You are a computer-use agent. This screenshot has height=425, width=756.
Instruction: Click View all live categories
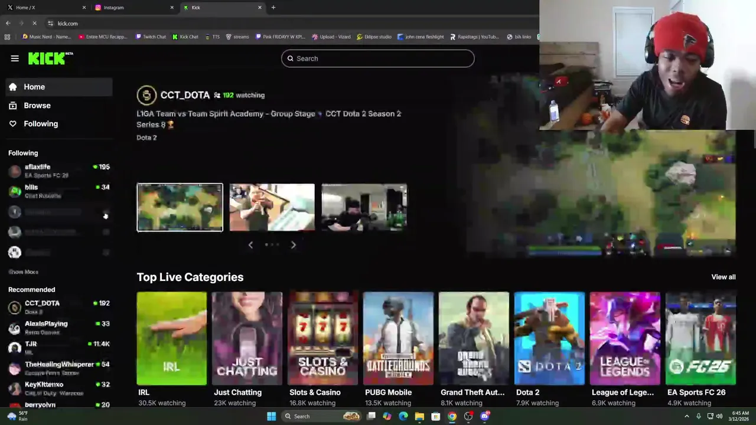pyautogui.click(x=724, y=277)
